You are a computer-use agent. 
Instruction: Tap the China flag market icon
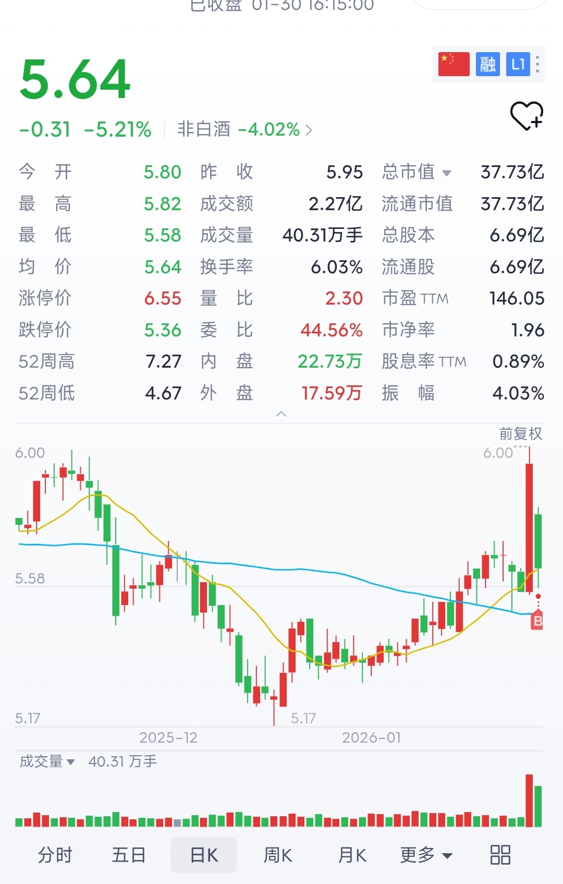pyautogui.click(x=454, y=64)
